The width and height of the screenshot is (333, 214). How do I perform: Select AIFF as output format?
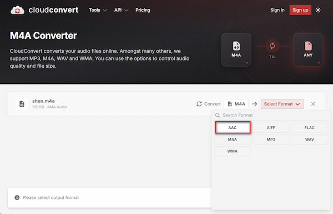[x=271, y=128]
